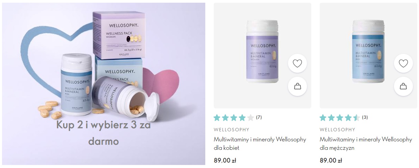419x168 pixels.
Task: Click the star rating of women's multivitamin
Action: (x=234, y=118)
